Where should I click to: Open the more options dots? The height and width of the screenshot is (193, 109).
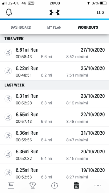(98, 185)
